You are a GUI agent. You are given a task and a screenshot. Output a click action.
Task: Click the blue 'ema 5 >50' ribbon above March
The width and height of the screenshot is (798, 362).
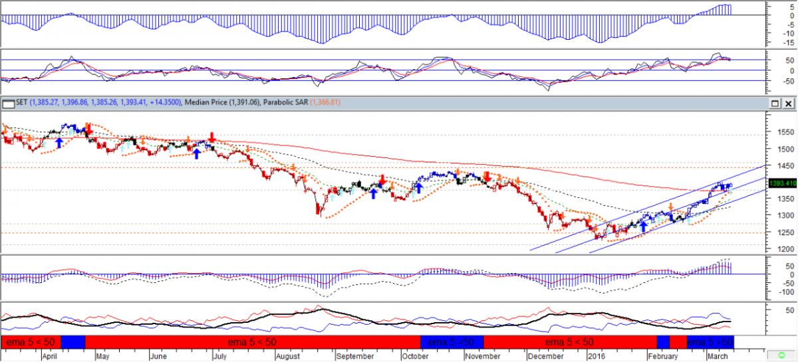710,342
